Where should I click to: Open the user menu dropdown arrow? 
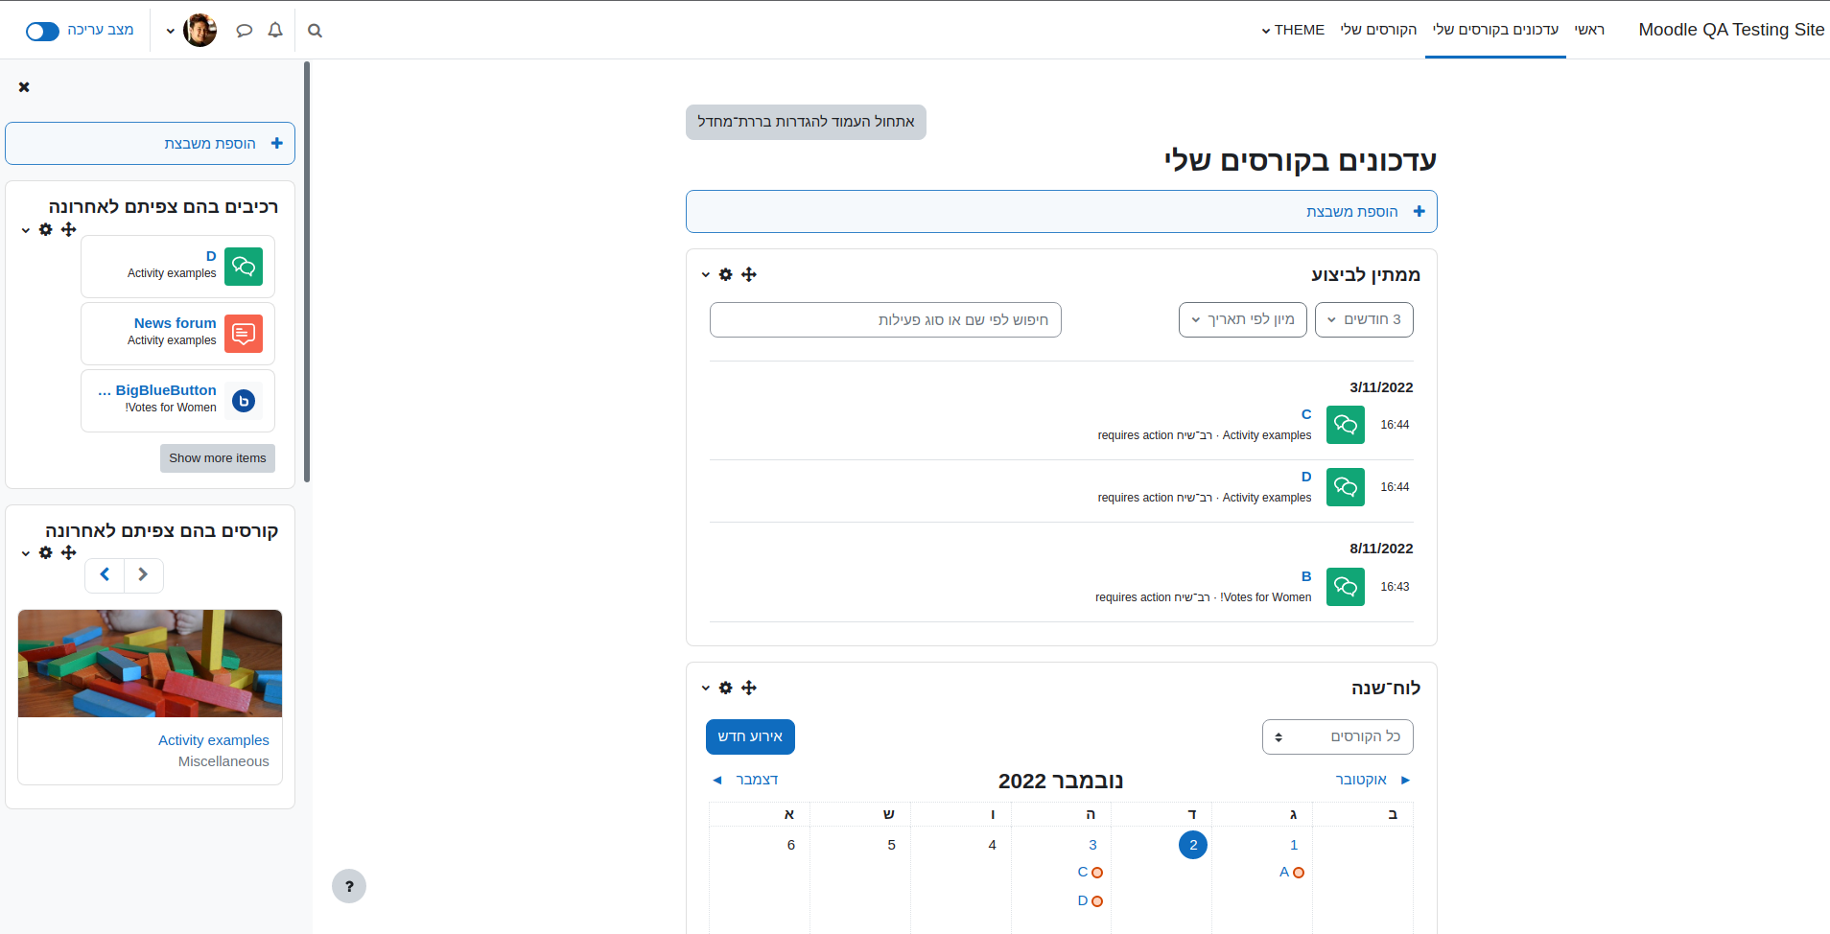171,31
